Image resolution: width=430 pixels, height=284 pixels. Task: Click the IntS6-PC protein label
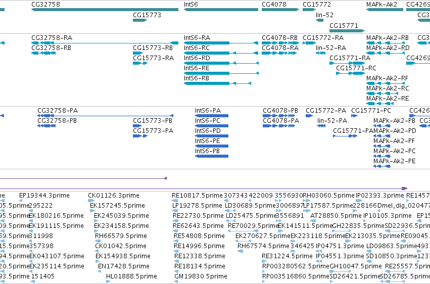208,121
